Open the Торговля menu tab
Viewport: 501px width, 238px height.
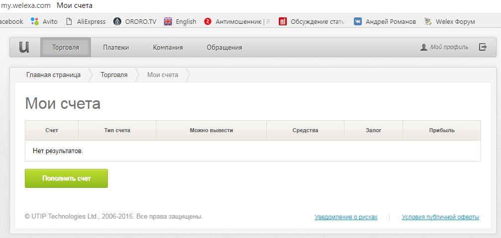pyautogui.click(x=66, y=47)
